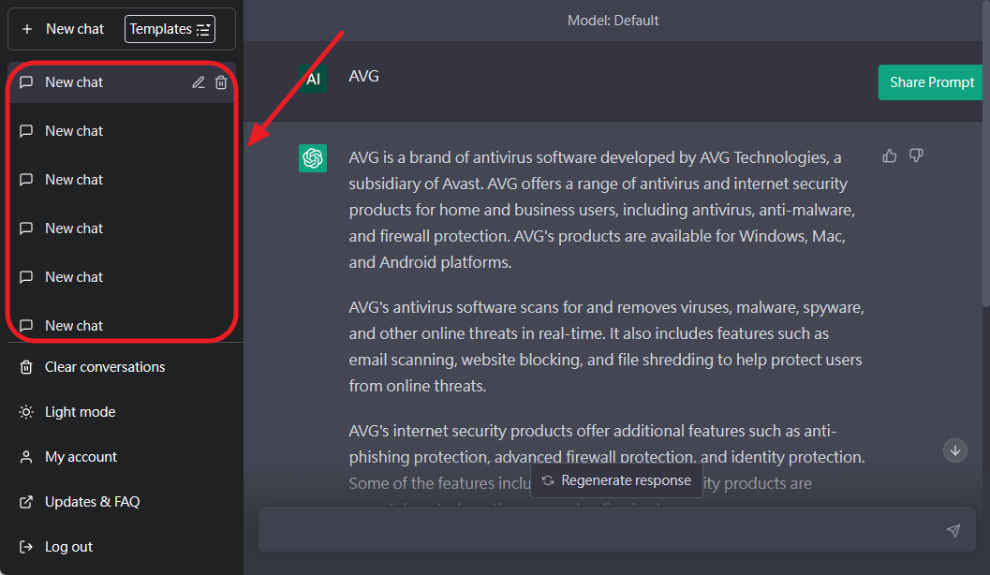Click the send message paper plane icon

coord(953,531)
